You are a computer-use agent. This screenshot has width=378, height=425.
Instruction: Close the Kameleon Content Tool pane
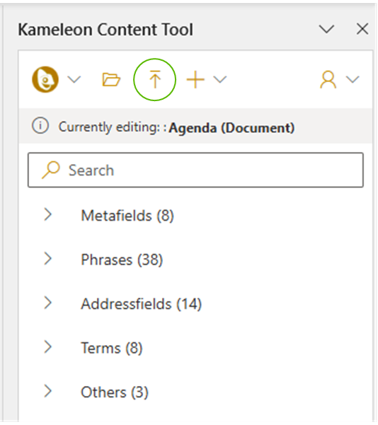362,29
